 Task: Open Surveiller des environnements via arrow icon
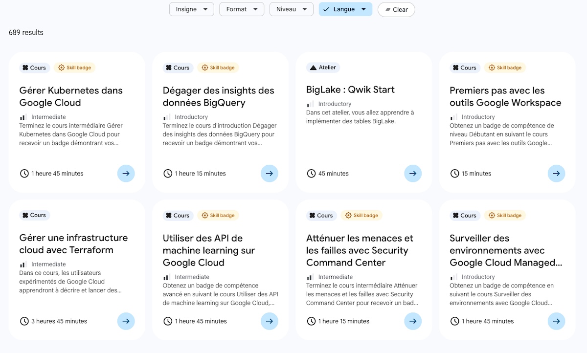tap(556, 321)
